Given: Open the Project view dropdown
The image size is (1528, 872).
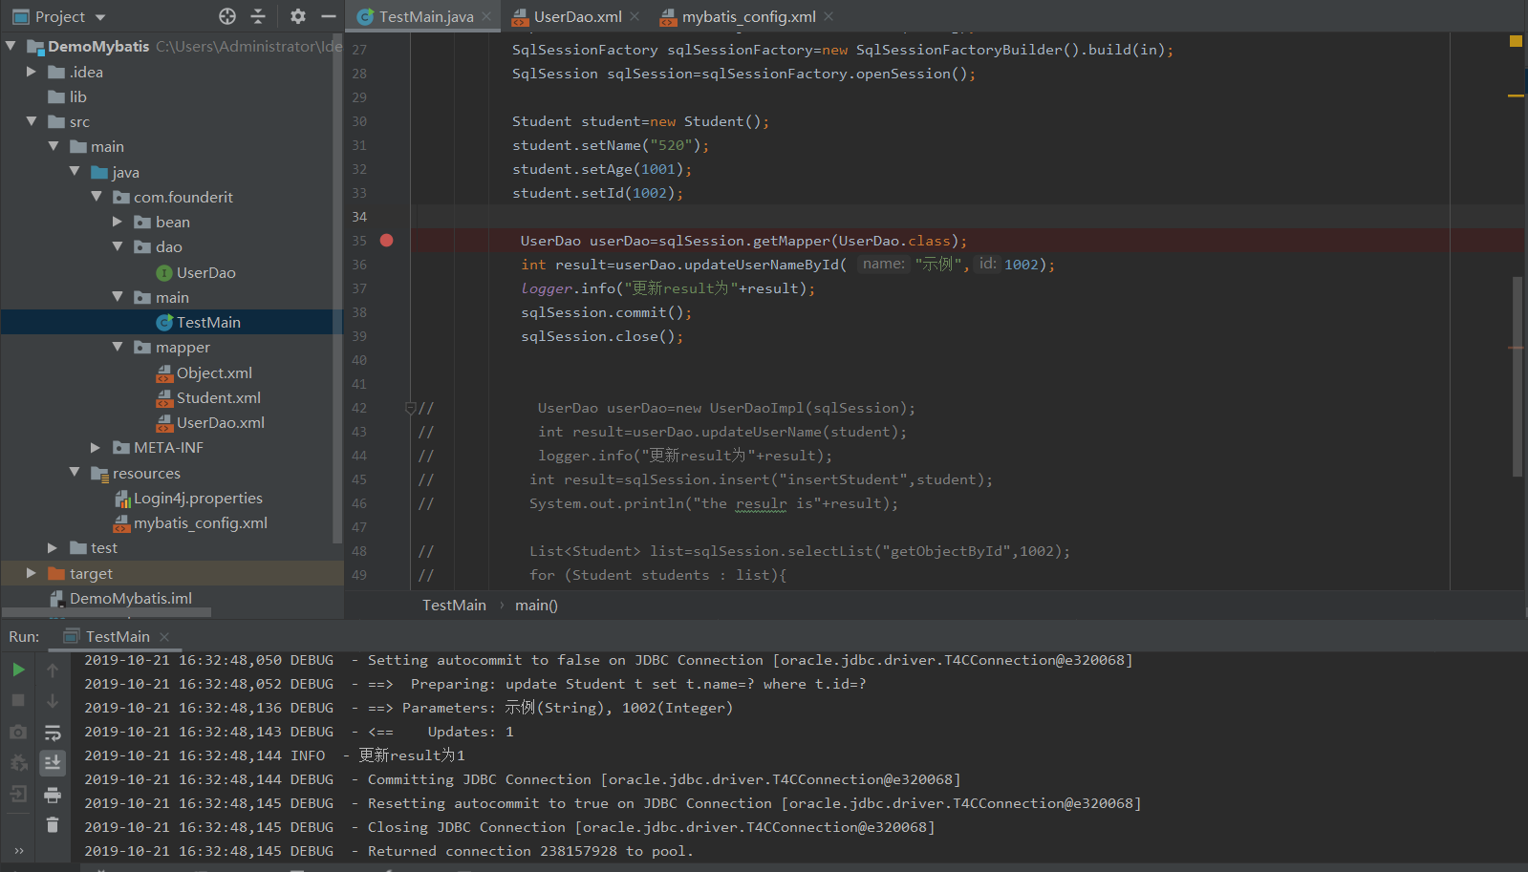Looking at the screenshot, I should 100,17.
